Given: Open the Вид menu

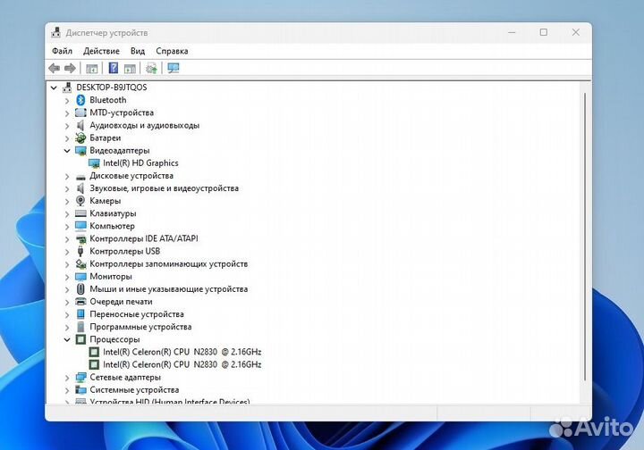Looking at the screenshot, I should [x=137, y=51].
